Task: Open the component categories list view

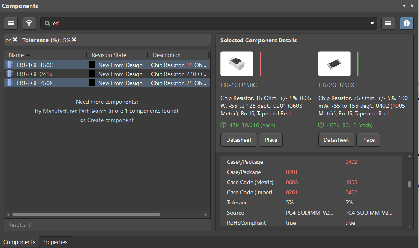Action: [x=11, y=23]
